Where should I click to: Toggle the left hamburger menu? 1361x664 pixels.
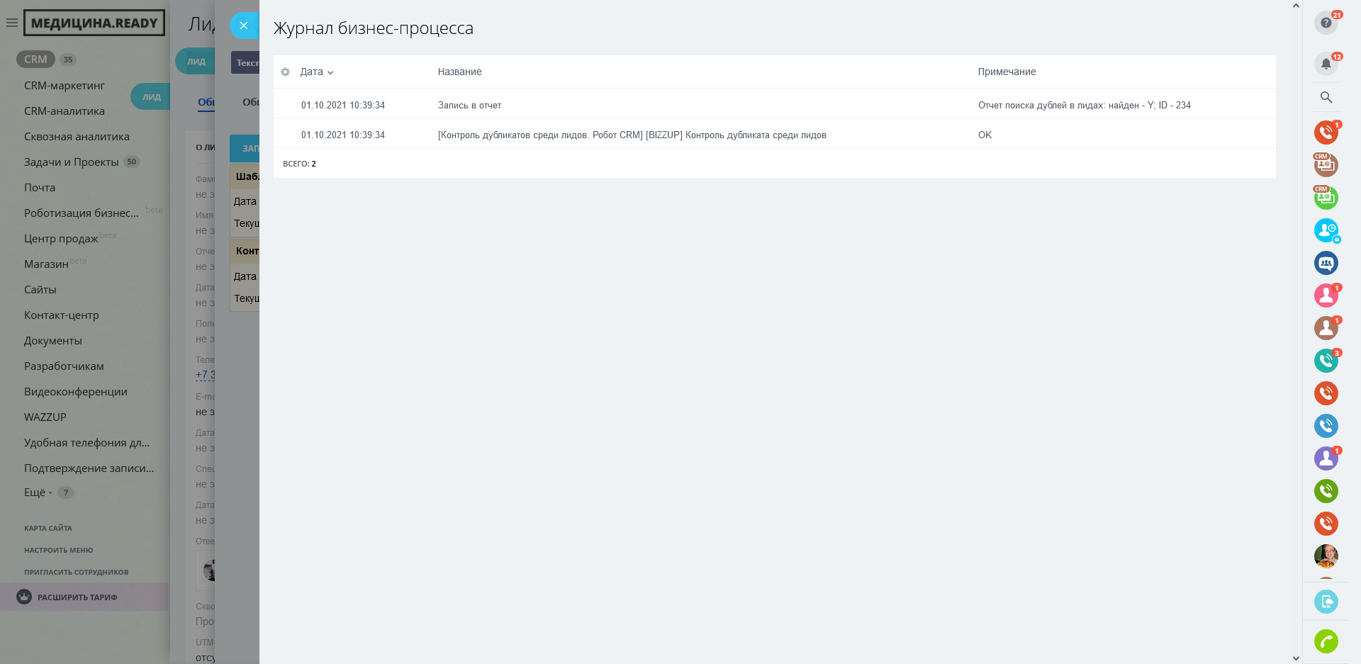click(x=12, y=23)
